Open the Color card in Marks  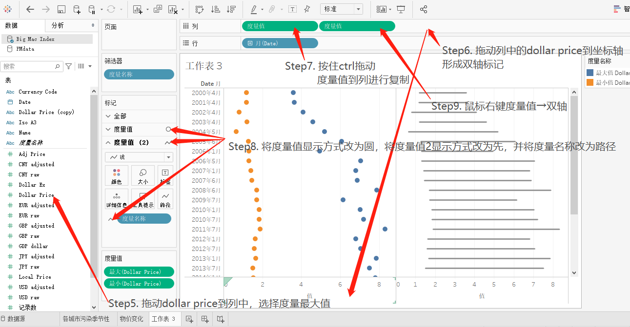[116, 175]
